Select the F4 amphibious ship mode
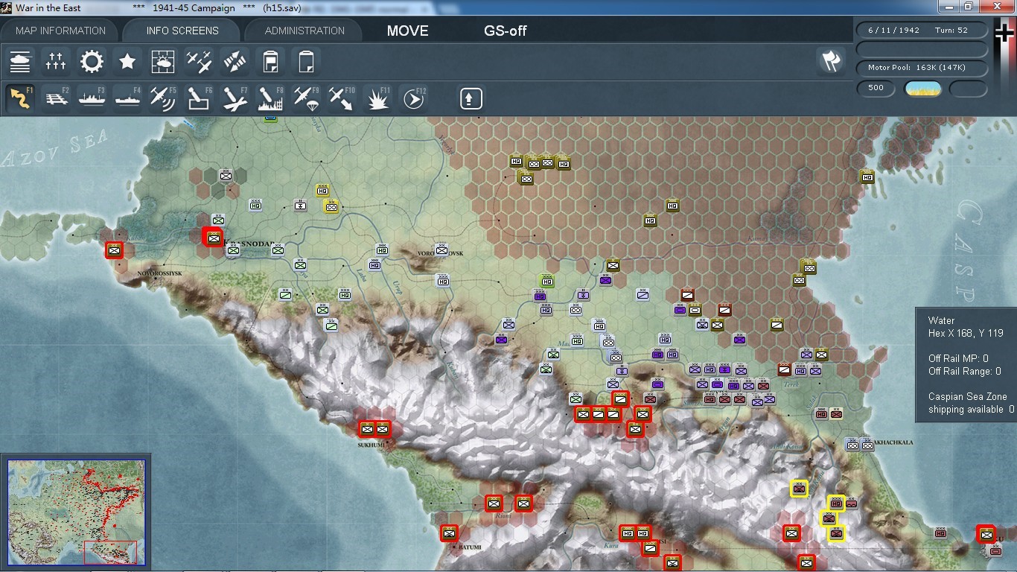Screen dimensions: 1017x572 tap(127, 98)
